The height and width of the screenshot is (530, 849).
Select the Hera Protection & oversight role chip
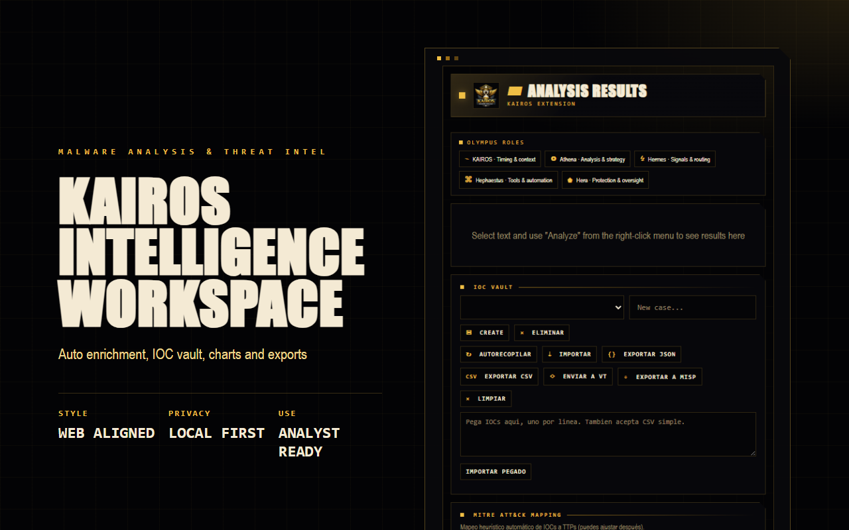point(605,180)
